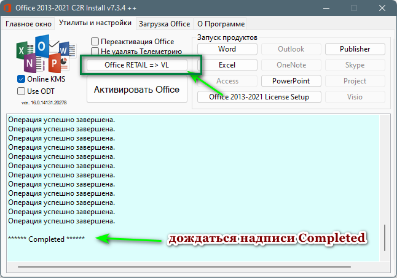Launch Word from the products panel
This screenshot has width=397, height=278.
pos(227,49)
